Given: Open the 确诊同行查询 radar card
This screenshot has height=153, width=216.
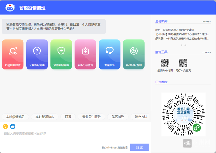Looking at the screenshot, I should 134,54.
